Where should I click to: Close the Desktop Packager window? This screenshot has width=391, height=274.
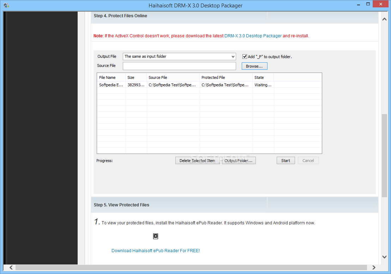pyautogui.click(x=381, y=4)
